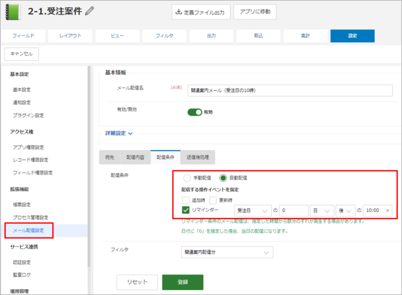This screenshot has height=295, width=402.
Task: Open the ビュー tab
Action: tap(117, 36)
